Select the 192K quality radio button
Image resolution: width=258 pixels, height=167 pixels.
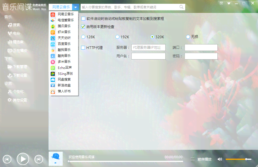click(117, 37)
